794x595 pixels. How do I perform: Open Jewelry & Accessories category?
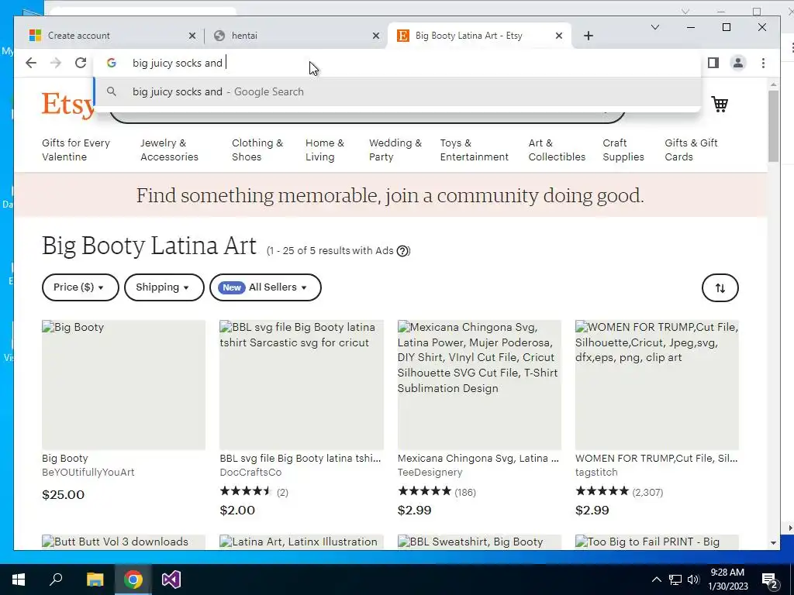(x=169, y=150)
